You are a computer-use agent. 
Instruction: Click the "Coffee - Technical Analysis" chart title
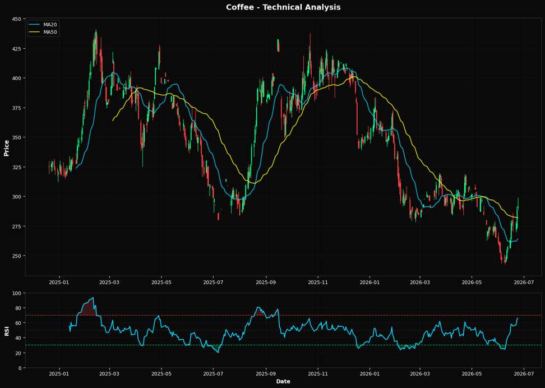pos(283,7)
